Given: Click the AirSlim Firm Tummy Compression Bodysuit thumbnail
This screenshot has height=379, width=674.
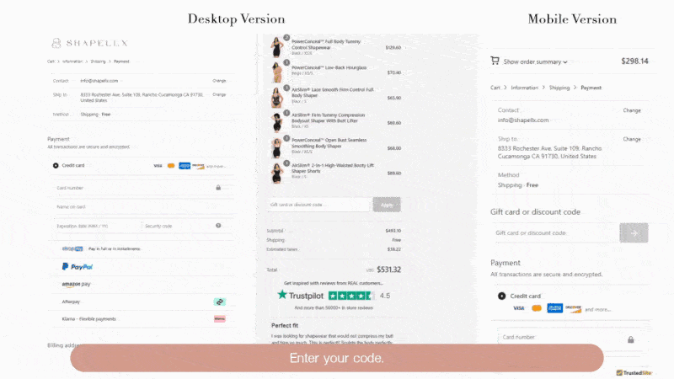Looking at the screenshot, I should (277, 122).
